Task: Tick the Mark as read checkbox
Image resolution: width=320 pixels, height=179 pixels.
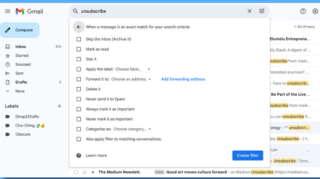Action: (79, 49)
